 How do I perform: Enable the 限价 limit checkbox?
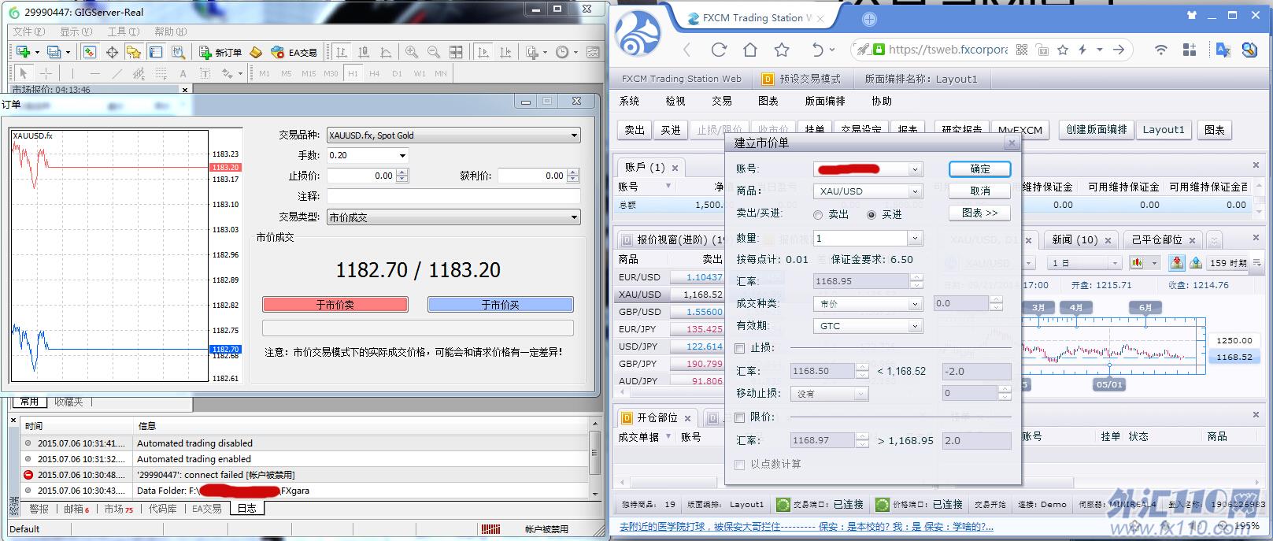(x=739, y=417)
